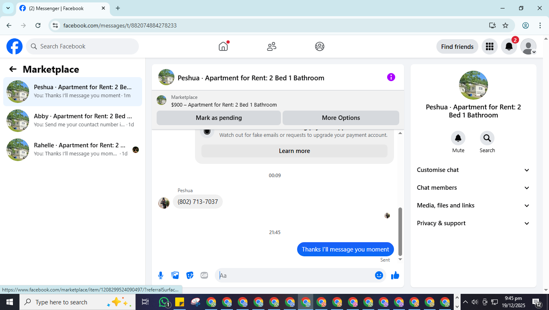Open Task View on taskbar
The width and height of the screenshot is (549, 310).
(x=145, y=302)
